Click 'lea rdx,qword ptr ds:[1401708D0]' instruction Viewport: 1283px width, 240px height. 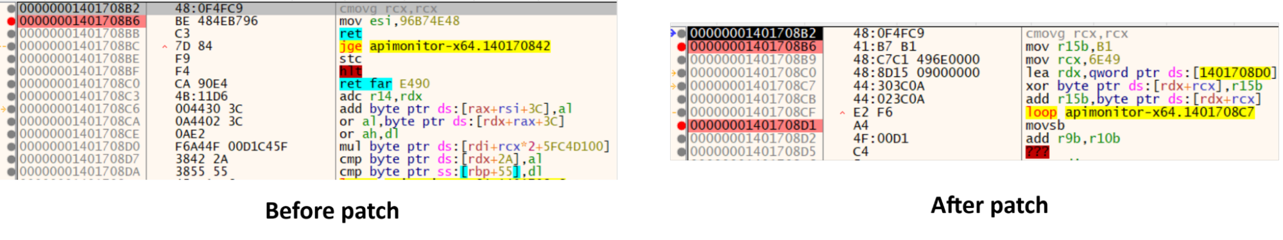point(1151,73)
